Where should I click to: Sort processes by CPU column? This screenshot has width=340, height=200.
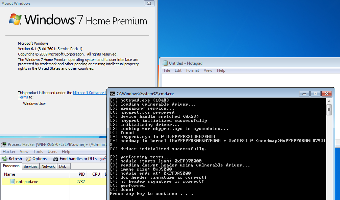click(95, 174)
